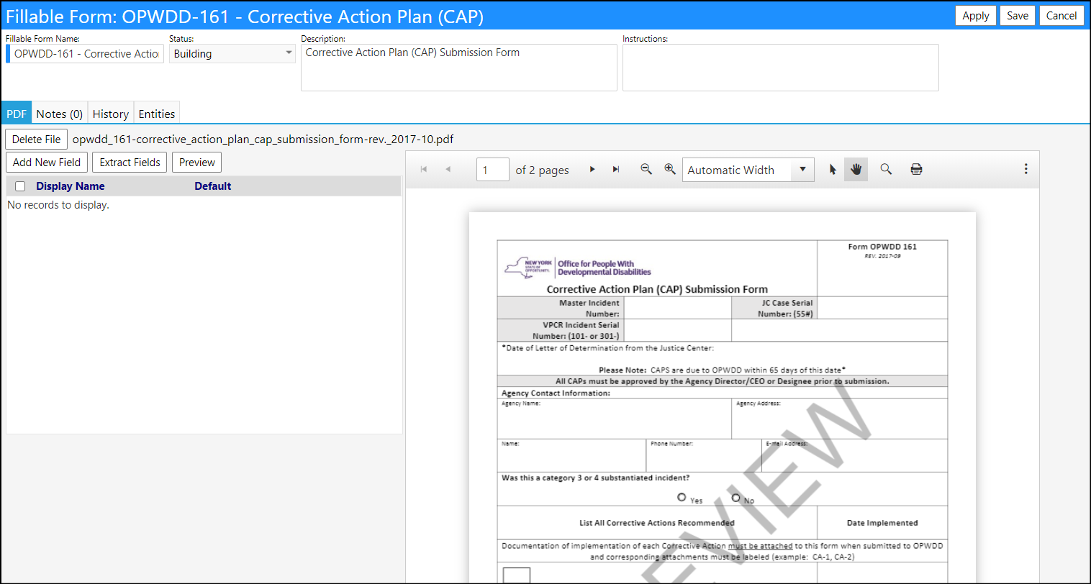Open the Entities tab

tap(157, 114)
